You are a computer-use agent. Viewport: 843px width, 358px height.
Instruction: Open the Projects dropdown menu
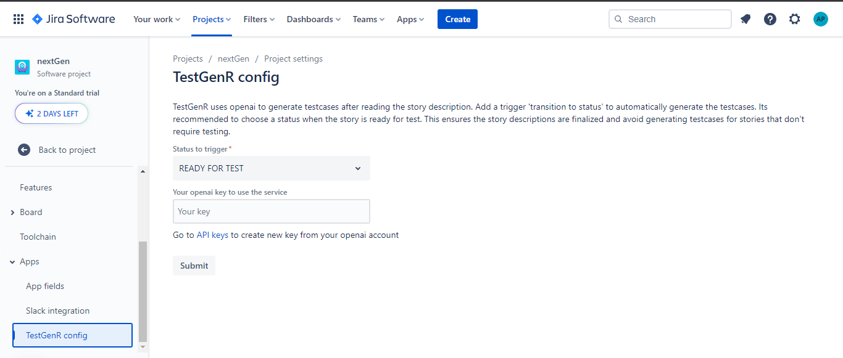click(212, 19)
